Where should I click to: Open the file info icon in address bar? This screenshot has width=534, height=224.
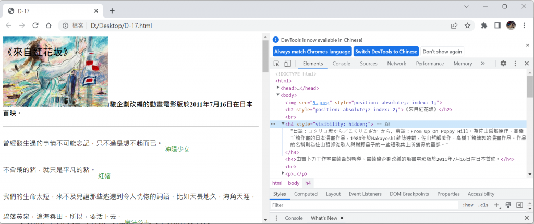pos(66,26)
